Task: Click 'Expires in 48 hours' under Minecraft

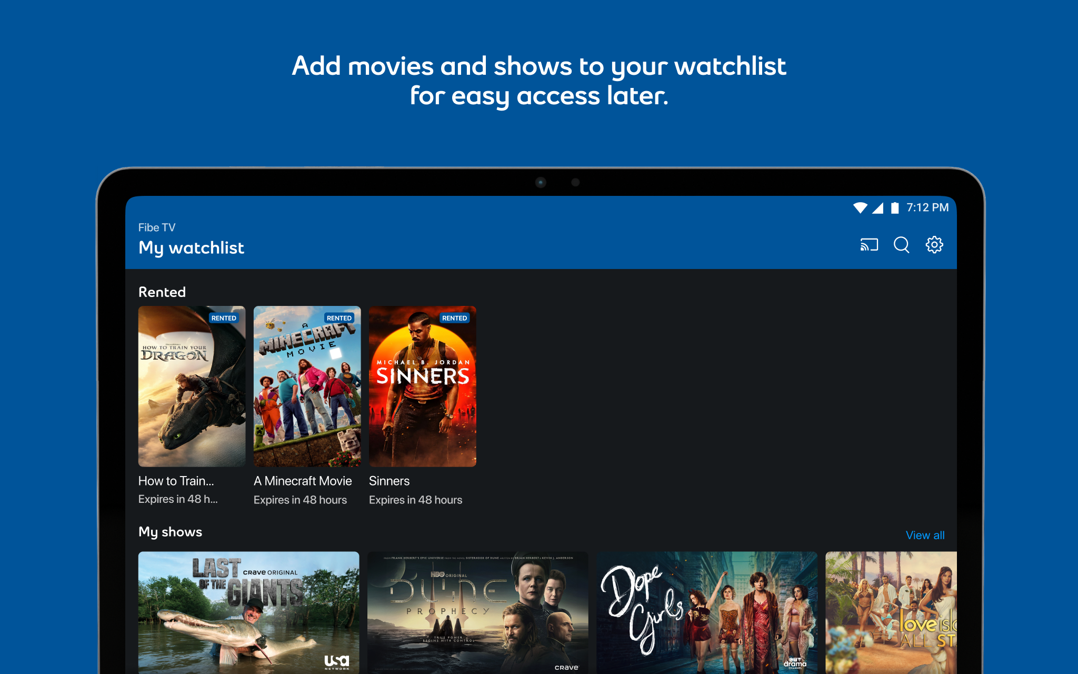Action: (300, 500)
